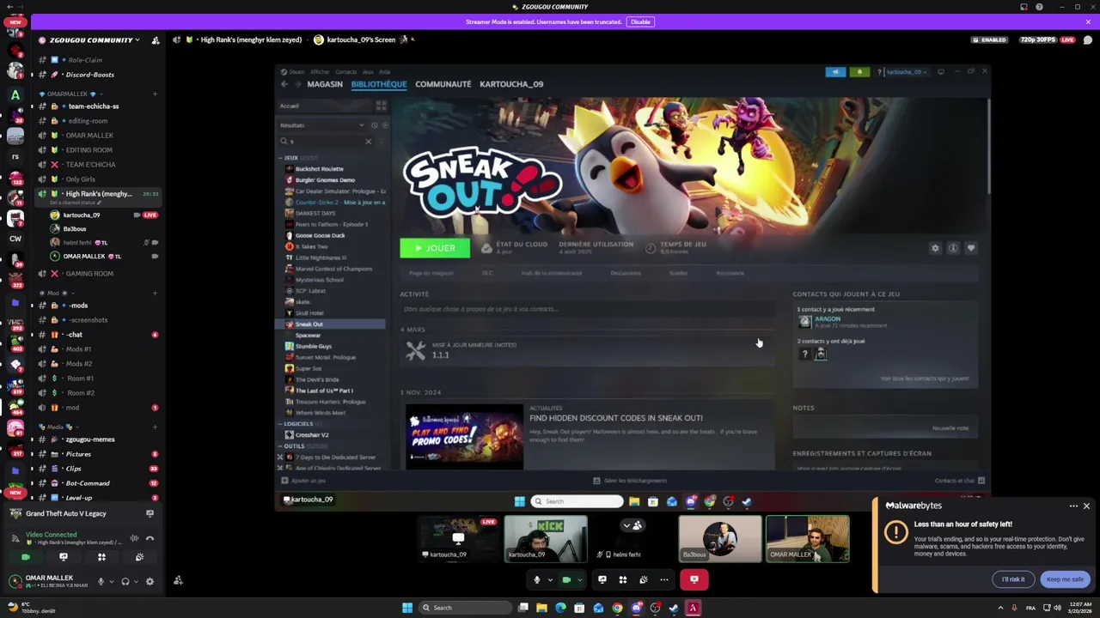Open the Jeux menu in Steam
The height and width of the screenshot is (618, 1100).
coord(368,72)
